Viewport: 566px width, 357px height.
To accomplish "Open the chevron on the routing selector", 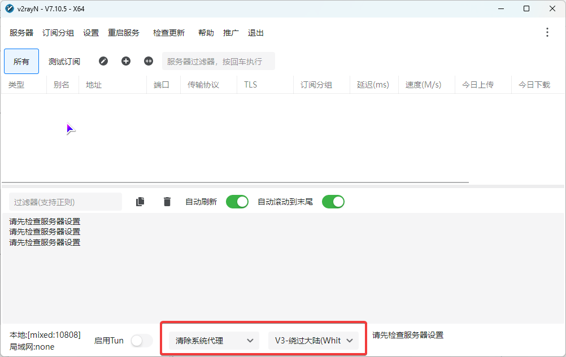I will [x=350, y=341].
